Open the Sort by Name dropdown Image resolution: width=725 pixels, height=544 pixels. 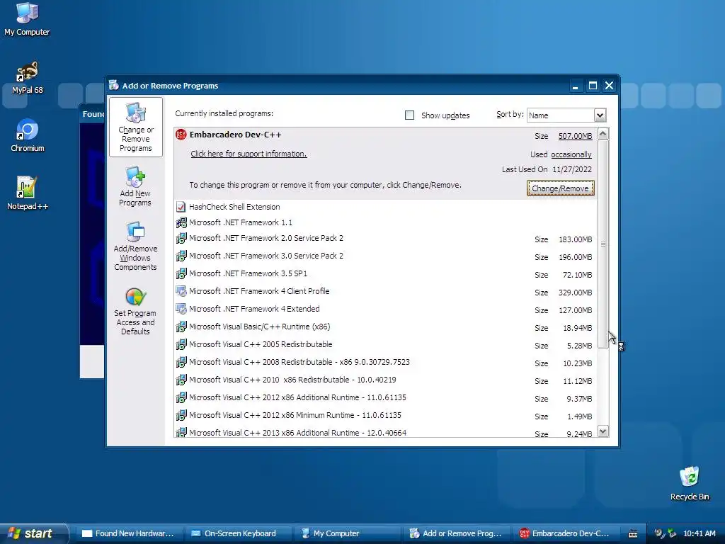click(x=600, y=115)
